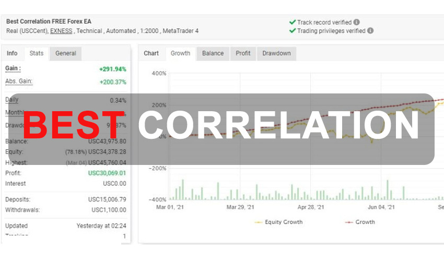
Task: Click the USC1,100.00 withdrawals value
Action: [109, 210]
